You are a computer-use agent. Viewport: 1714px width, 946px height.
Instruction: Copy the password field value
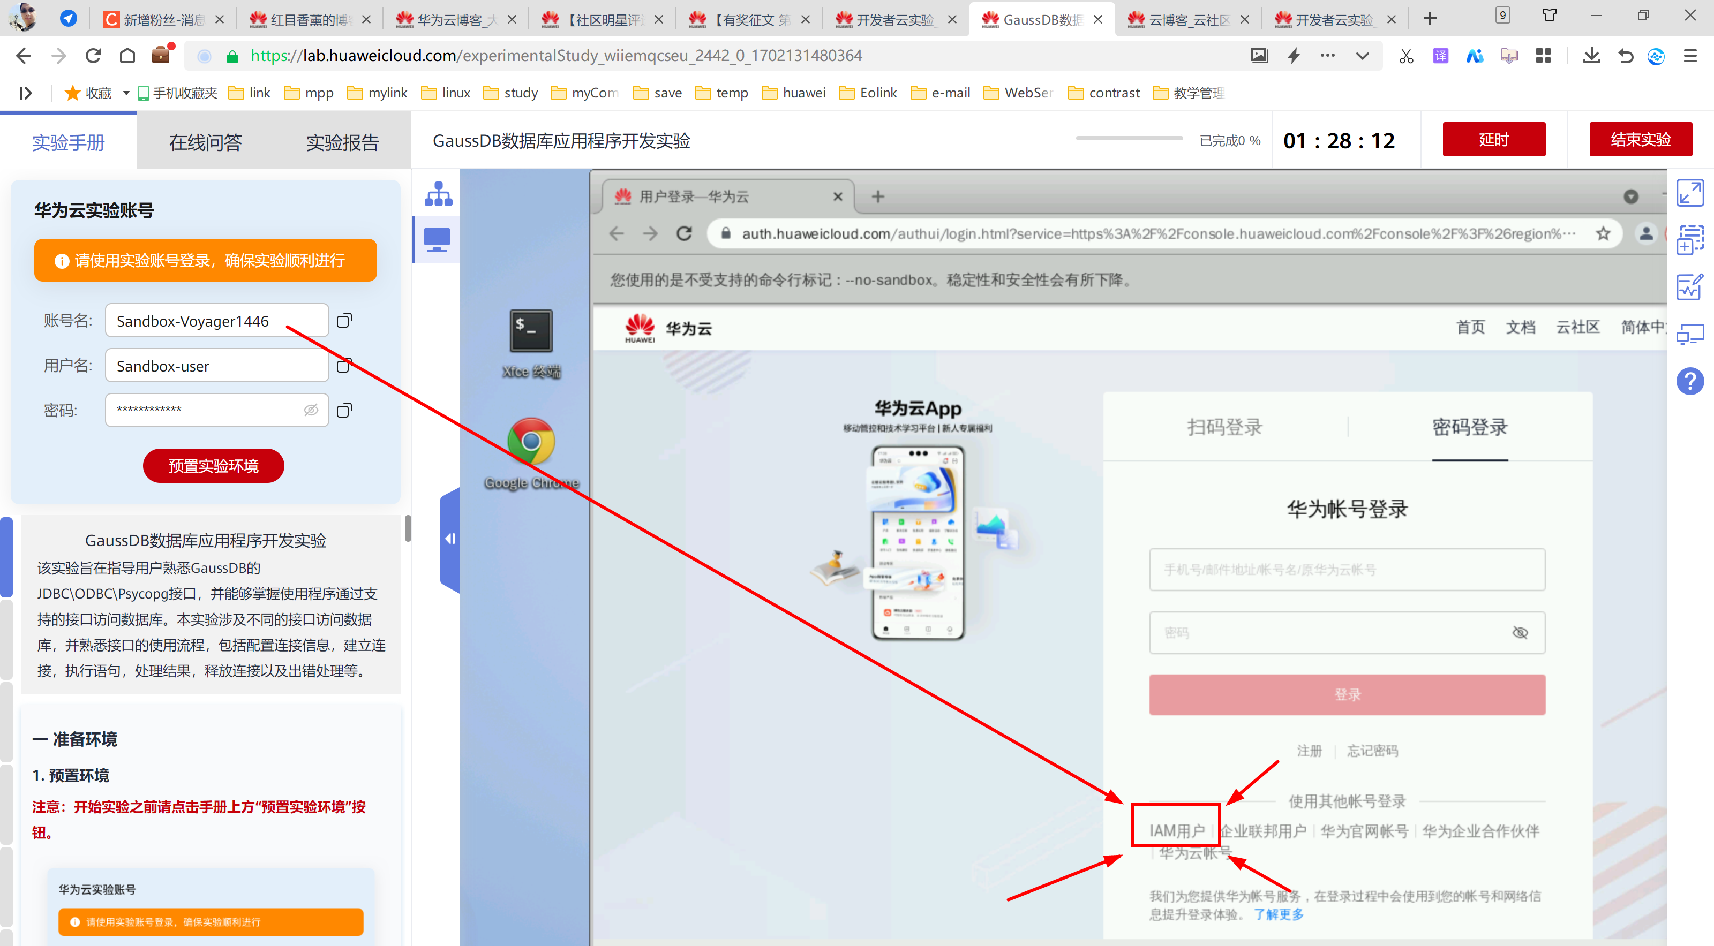[x=344, y=411]
